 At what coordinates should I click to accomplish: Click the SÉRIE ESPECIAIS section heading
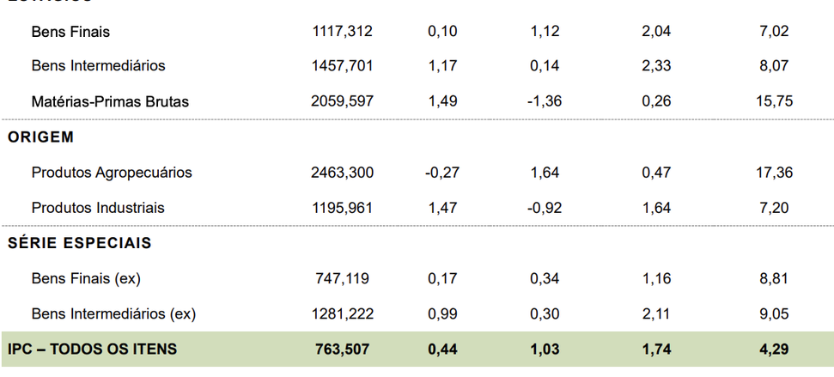click(80, 243)
